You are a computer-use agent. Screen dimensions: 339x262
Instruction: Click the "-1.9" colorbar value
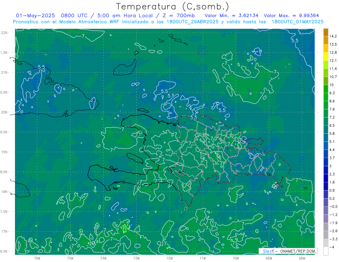click(x=333, y=223)
